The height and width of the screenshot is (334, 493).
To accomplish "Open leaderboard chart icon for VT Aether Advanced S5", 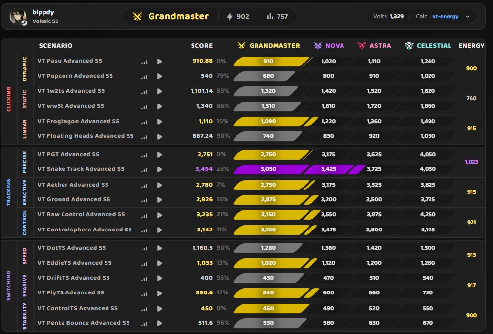I will pos(144,186).
